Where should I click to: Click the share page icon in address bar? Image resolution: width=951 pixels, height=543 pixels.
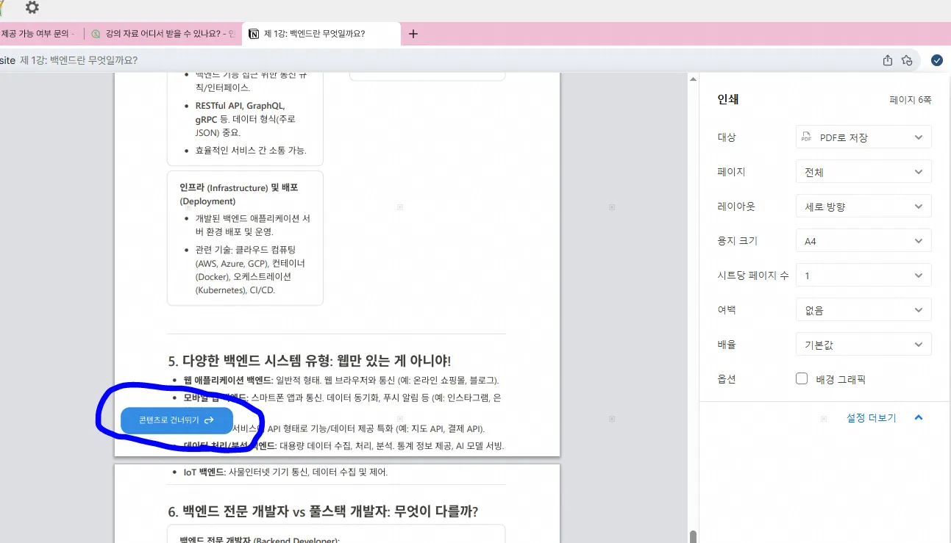pos(888,60)
